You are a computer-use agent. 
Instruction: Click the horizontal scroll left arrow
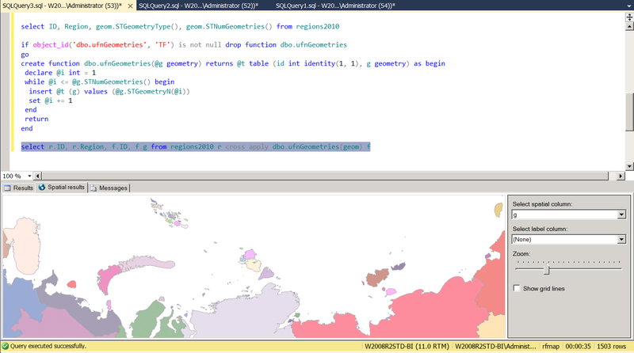[37, 176]
